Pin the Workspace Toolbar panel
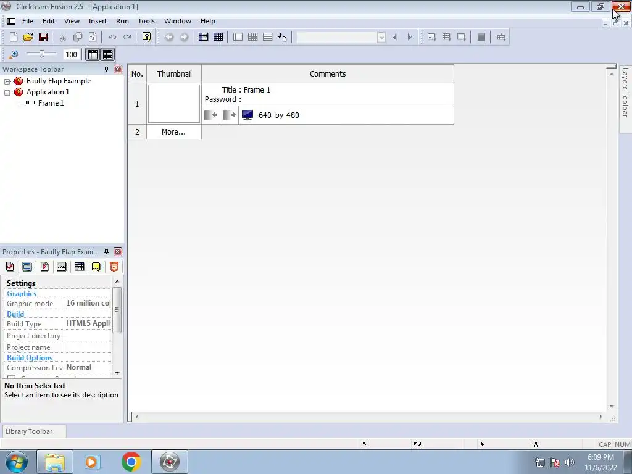This screenshot has width=632, height=474. pyautogui.click(x=106, y=69)
